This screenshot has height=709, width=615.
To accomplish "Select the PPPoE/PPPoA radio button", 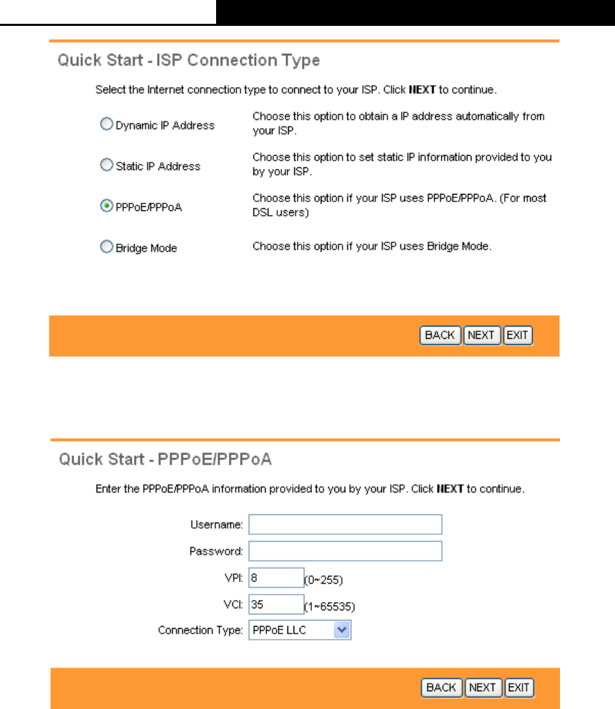I will pos(106,205).
